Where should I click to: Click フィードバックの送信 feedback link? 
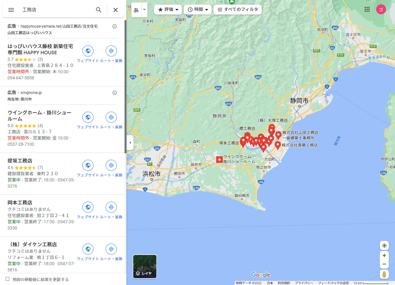coord(333,283)
